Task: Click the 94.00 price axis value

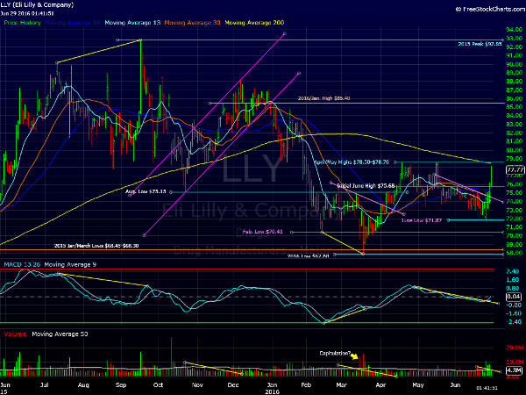Action: pos(515,30)
